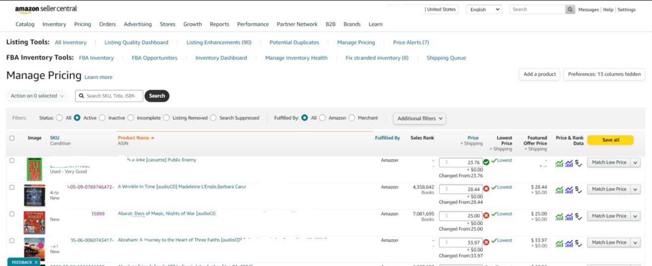Open the Reports menu
Image resolution: width=652 pixels, height=266 pixels.
[x=219, y=24]
